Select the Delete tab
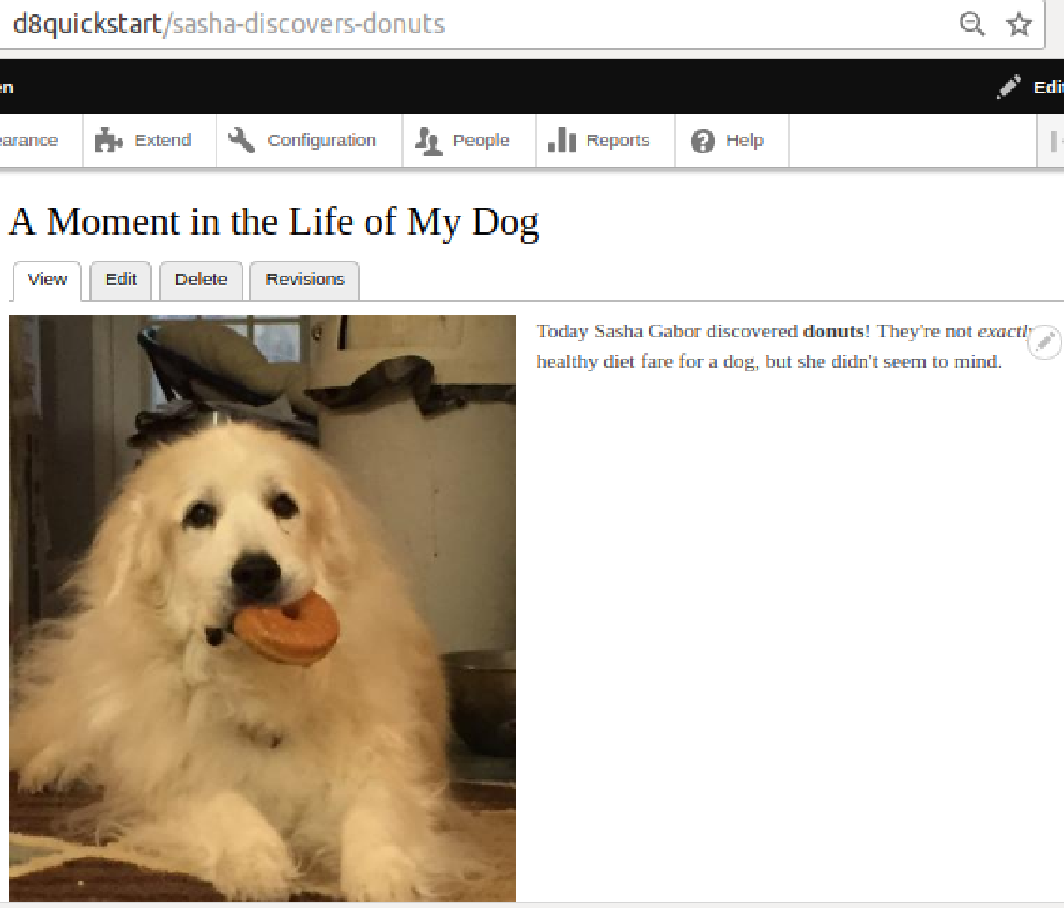 tap(201, 280)
